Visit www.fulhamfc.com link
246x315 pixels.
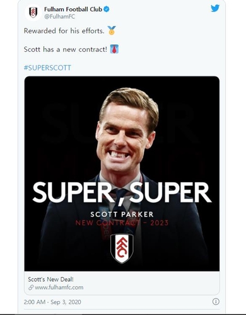[59, 287]
